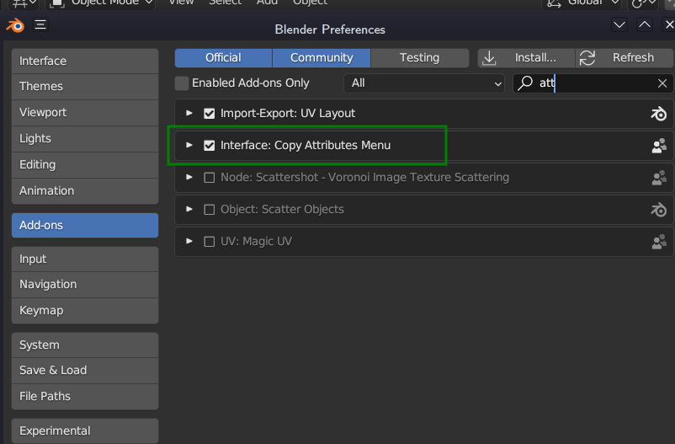Image resolution: width=675 pixels, height=444 pixels.
Task: Open the hamburger menu in Preferences header
Action: [40, 24]
